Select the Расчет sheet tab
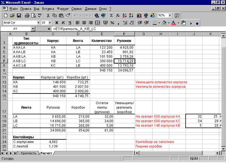This screenshot has width=226, height=163. 46,153
